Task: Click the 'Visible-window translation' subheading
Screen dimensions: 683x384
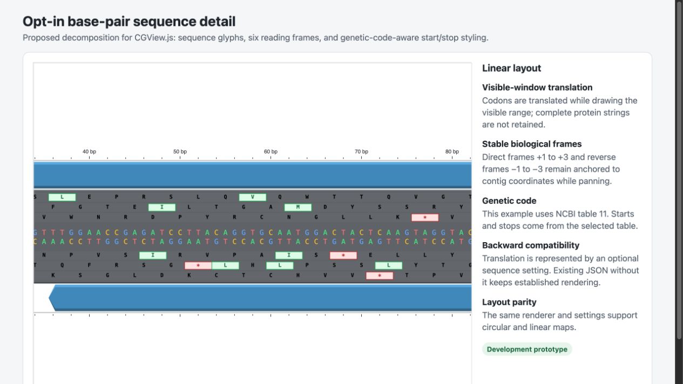Action: click(537, 87)
